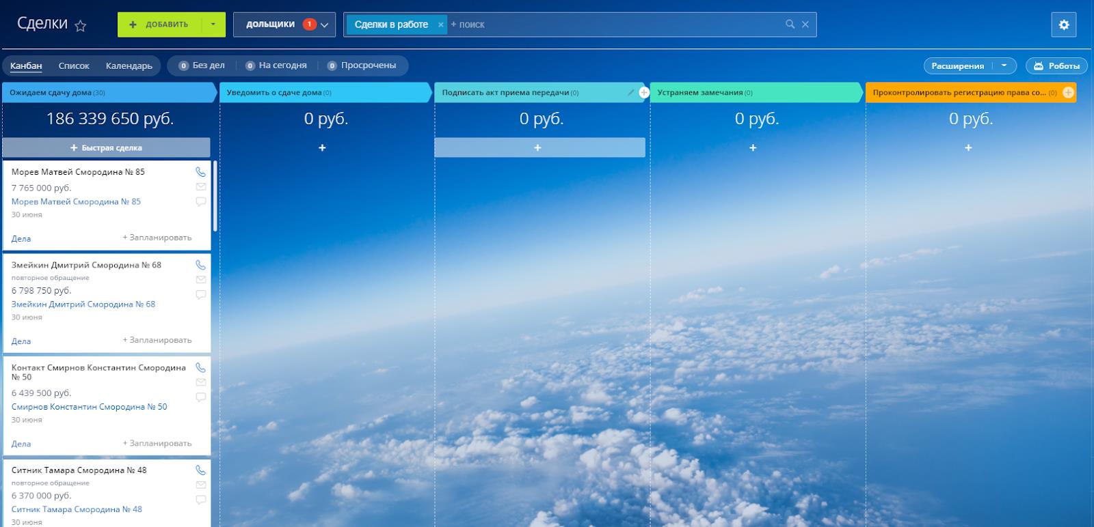This screenshot has height=527, width=1094.
Task: Click email icon on Змейкин Дмитрий deal
Action: [200, 280]
